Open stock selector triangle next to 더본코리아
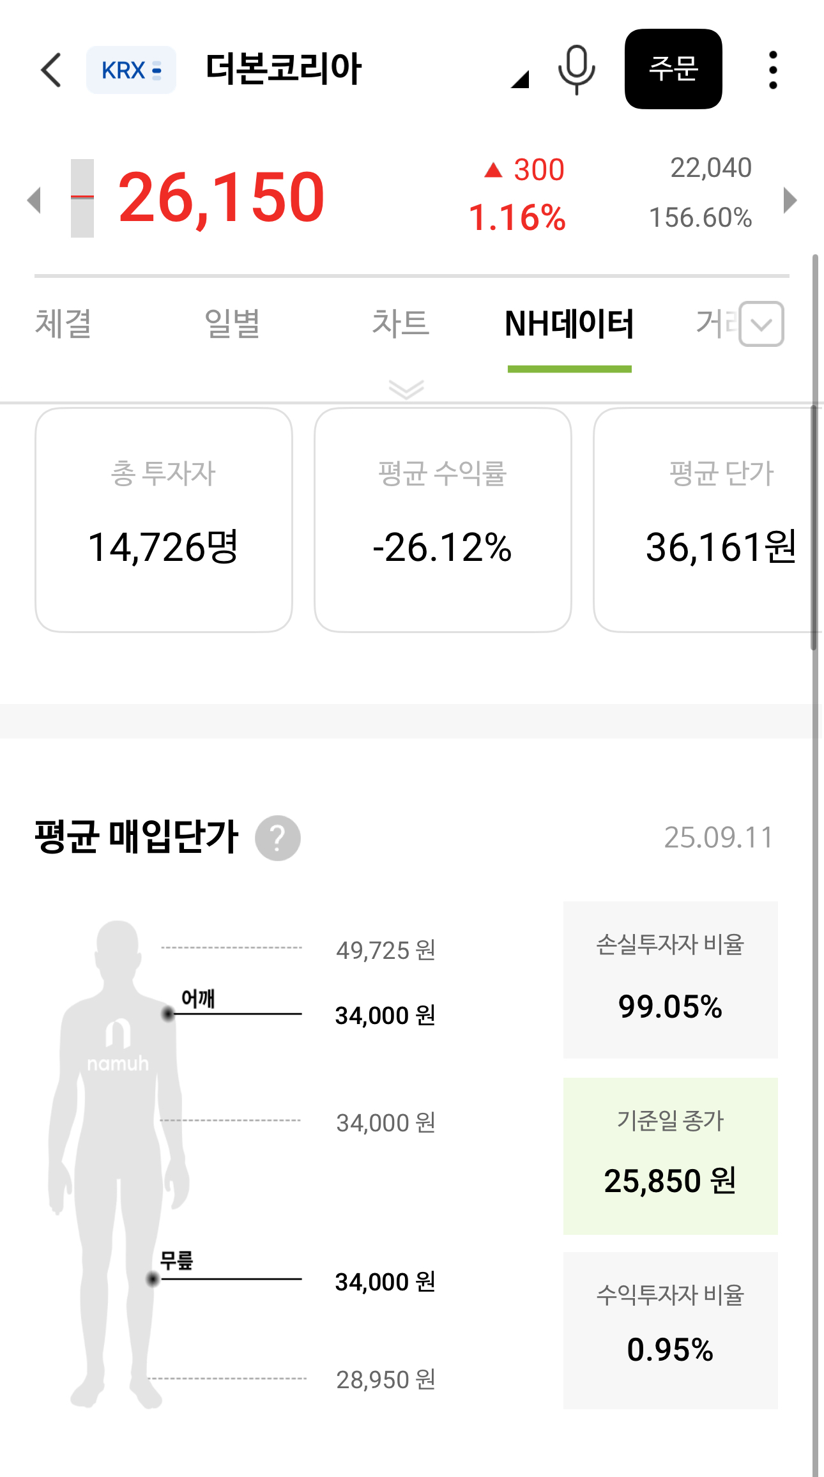Screen dimensions: 824x1477 520,80
